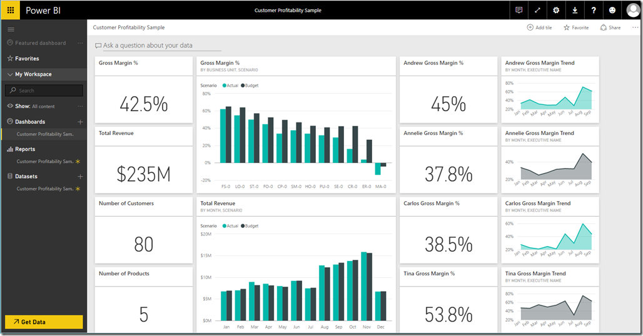The width and height of the screenshot is (643, 336).
Task: Open the Tina Gross Margin % 53.8% tile
Action: pos(448,300)
